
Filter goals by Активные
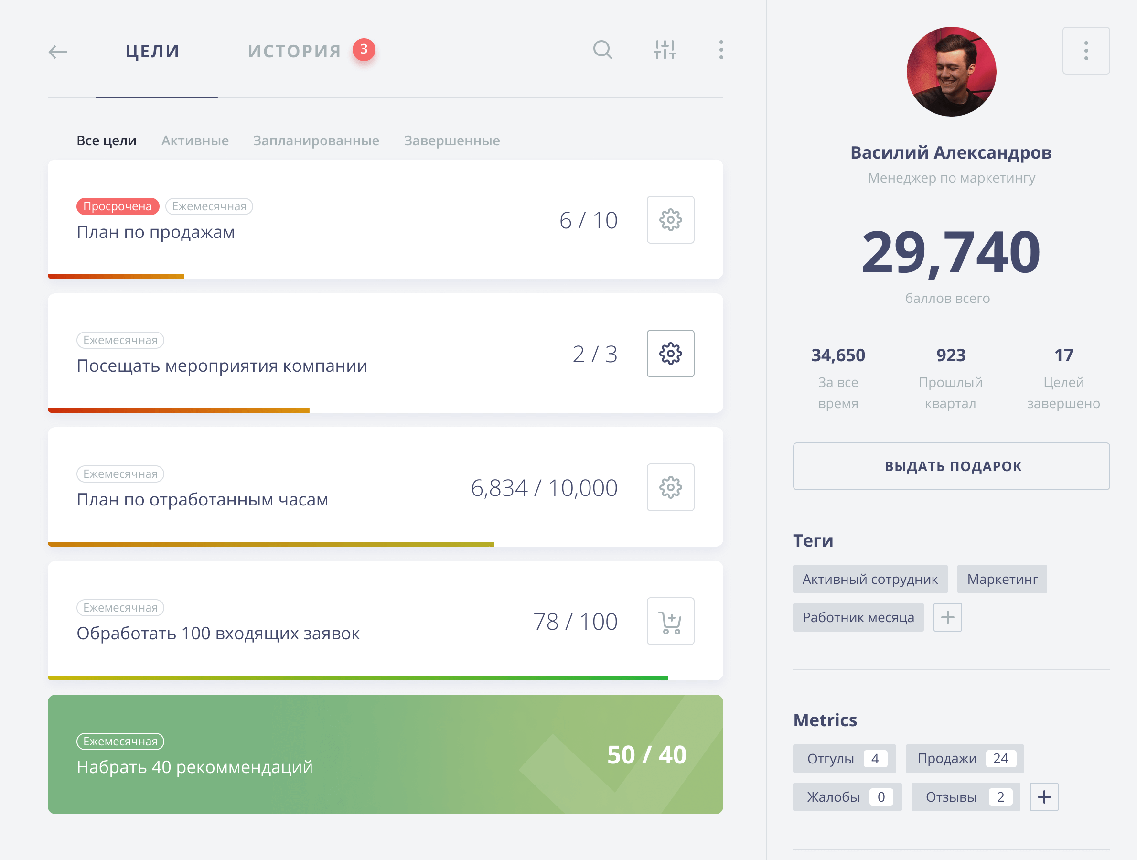tap(195, 141)
